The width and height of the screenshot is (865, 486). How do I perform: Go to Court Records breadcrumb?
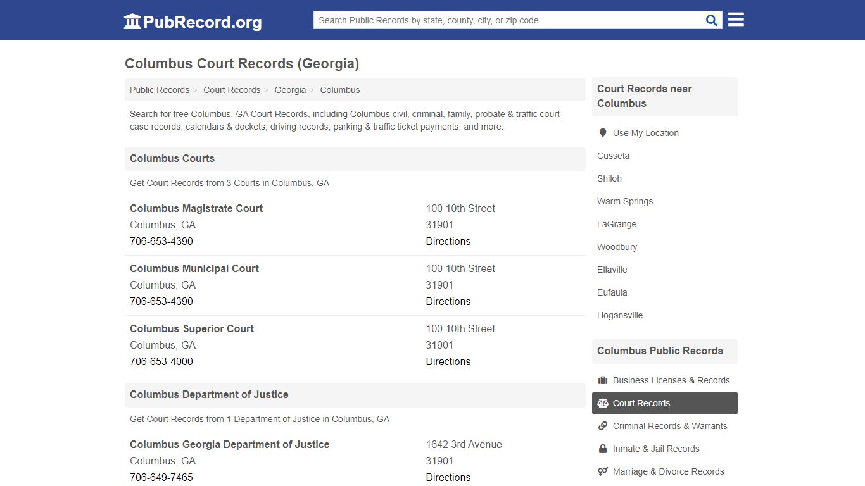[232, 90]
